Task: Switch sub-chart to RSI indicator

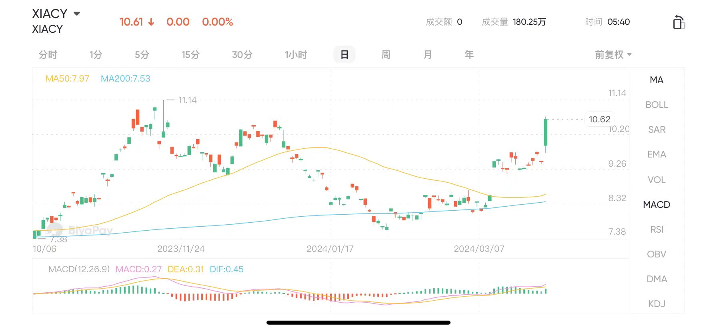Action: click(x=657, y=229)
